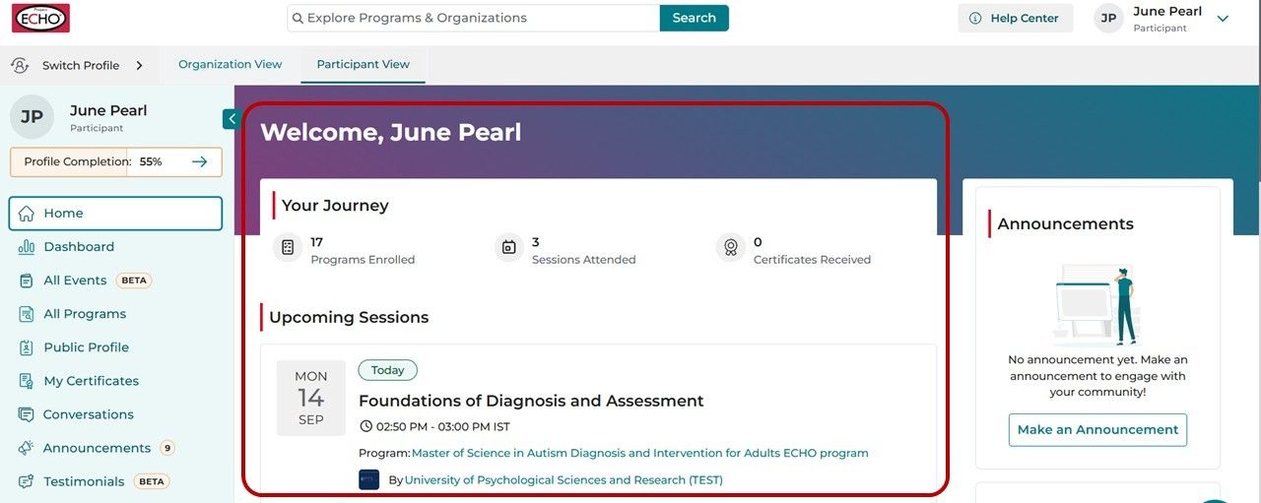Open Conversations in sidebar
This screenshot has height=503, width=1261.
tap(88, 414)
